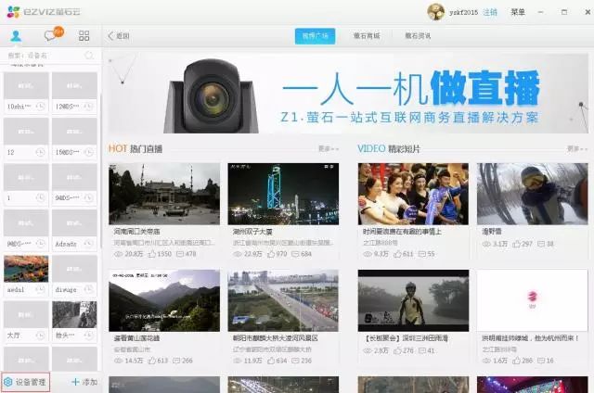Viewport: 594px width, 393px height.
Task: Expand 更多 dropdown beside 热门直播
Action: [x=327, y=148]
